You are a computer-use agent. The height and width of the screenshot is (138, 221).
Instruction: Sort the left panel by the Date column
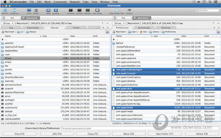pyautogui.click(x=81, y=36)
